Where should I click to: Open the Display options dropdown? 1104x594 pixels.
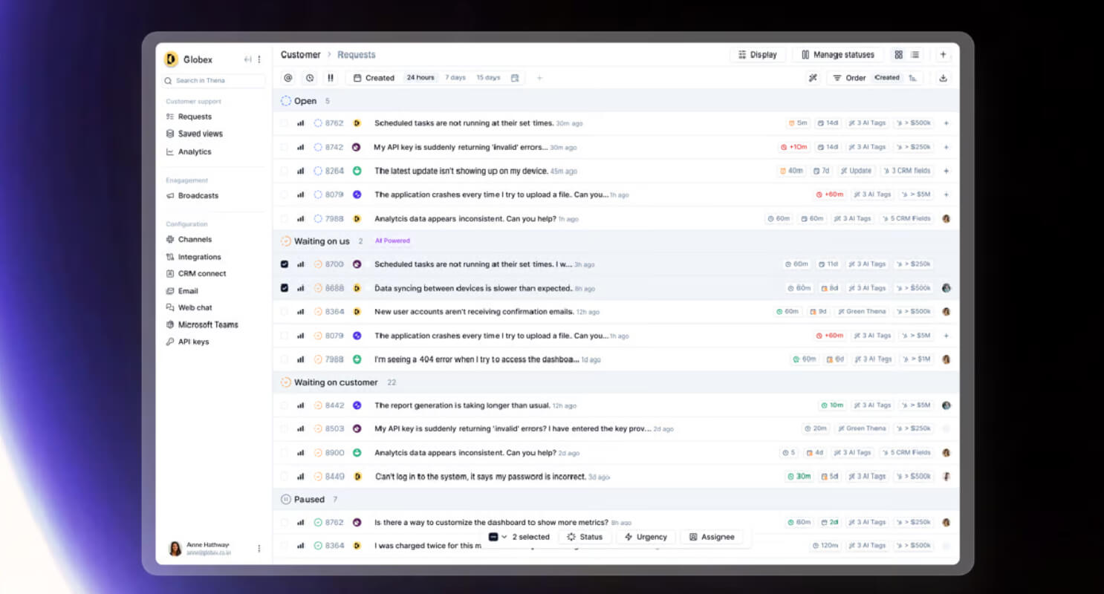click(x=758, y=55)
